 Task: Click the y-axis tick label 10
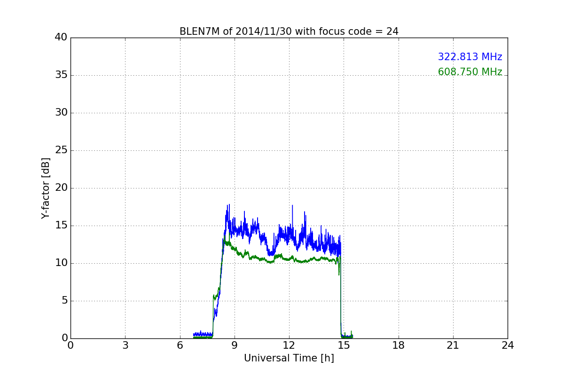coord(61,263)
